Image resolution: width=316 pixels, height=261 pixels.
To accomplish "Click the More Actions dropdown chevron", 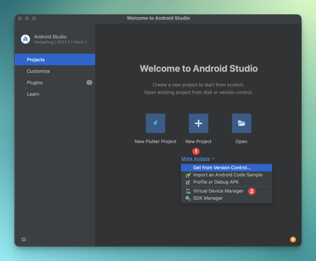I will click(213, 159).
